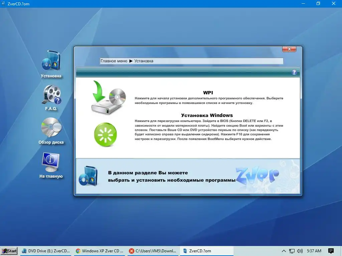Switch to C:\Users\VM5\Downl... taskbar item
Image resolution: width=342 pixels, height=256 pixels.
[153, 251]
